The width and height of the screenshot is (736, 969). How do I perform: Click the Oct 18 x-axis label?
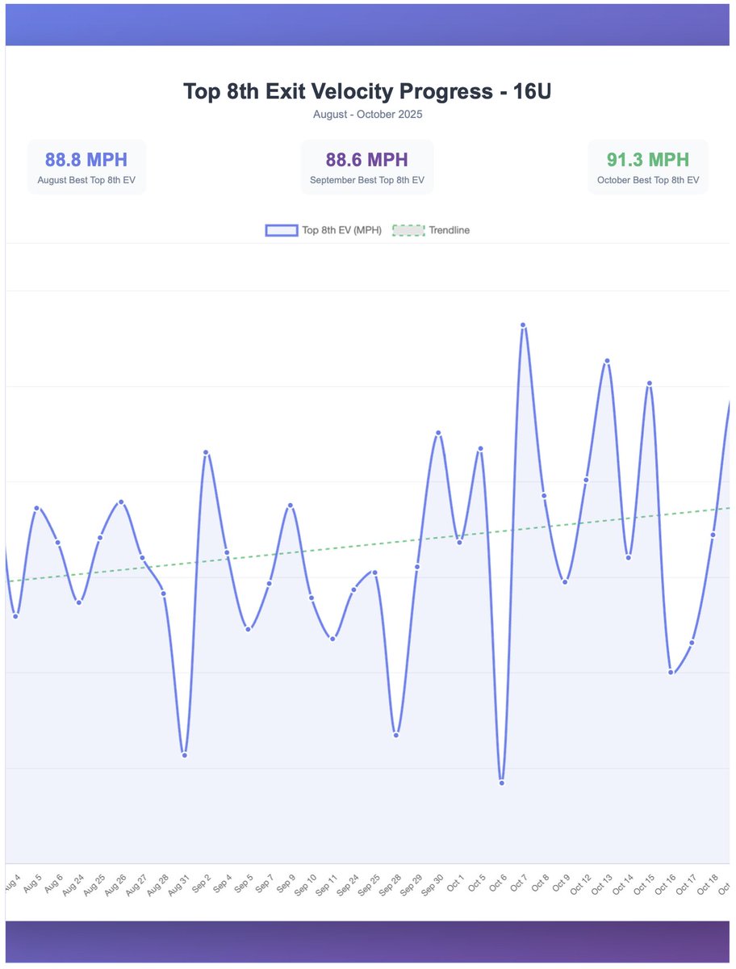[708, 885]
